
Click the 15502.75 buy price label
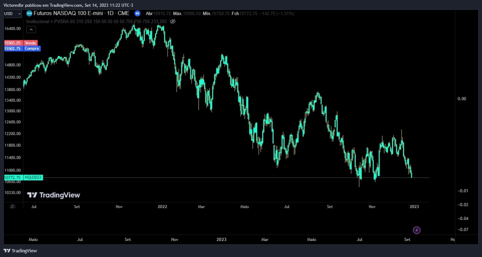click(13, 48)
